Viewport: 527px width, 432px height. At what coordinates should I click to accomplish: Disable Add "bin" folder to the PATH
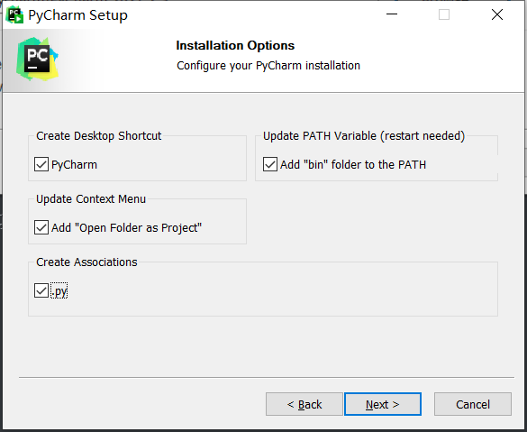click(x=270, y=164)
